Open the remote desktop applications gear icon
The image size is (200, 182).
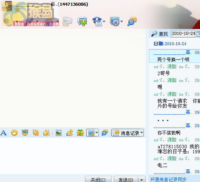tap(115, 21)
